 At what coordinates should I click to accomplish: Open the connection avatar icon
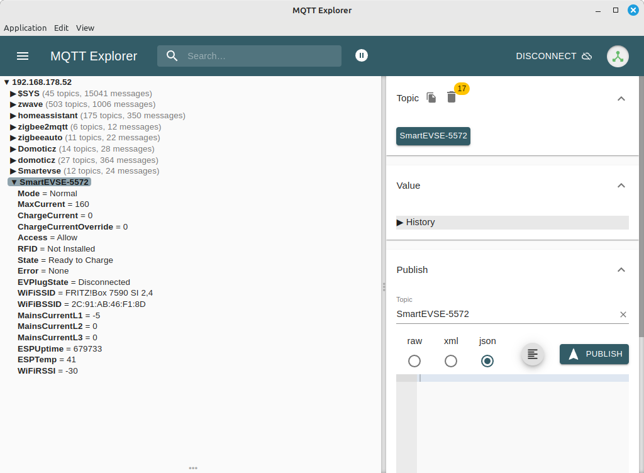618,56
